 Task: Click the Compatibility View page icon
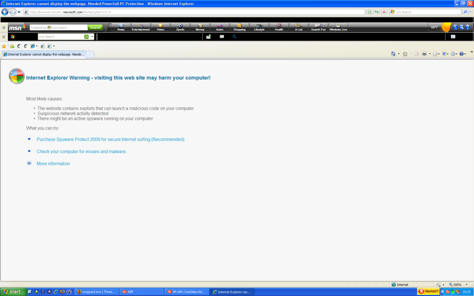pos(369,12)
